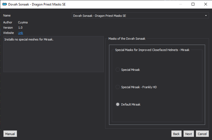Screen dimensions: 212x140
Task: Expand the Name dropdown arrow
Action: [206, 16]
